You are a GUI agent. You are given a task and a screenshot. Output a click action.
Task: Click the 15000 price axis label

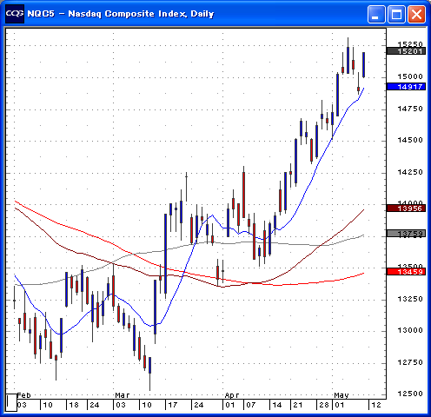pyautogui.click(x=410, y=76)
